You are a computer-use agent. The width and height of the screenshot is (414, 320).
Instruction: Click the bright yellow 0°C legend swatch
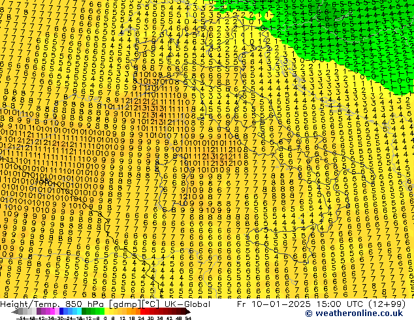click(106, 311)
